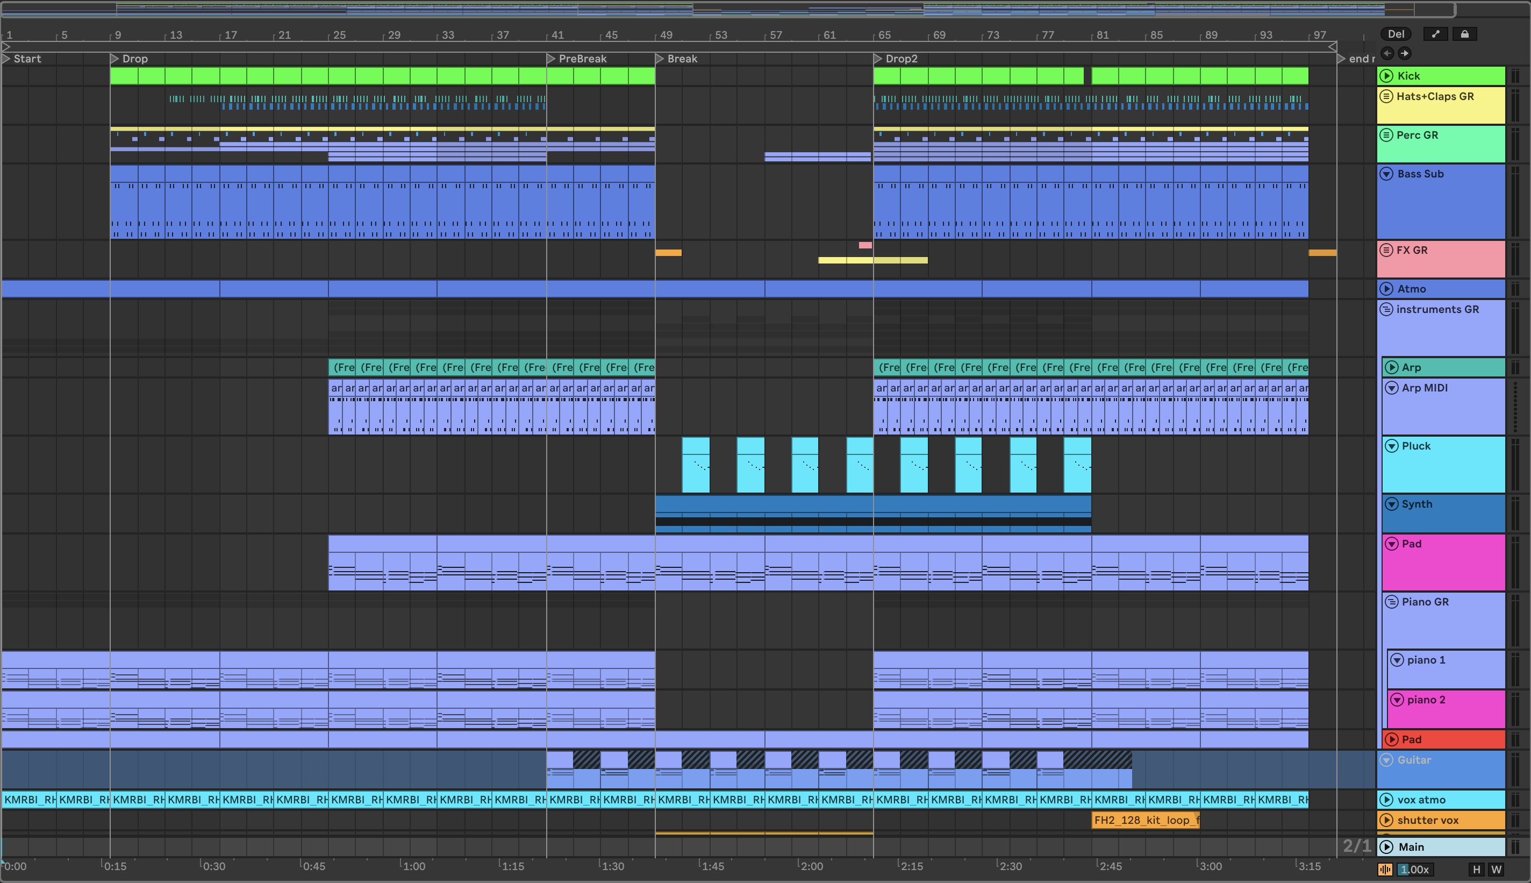Jump to the next locator arrow
Screen dimensions: 1531x883
[x=1404, y=53]
